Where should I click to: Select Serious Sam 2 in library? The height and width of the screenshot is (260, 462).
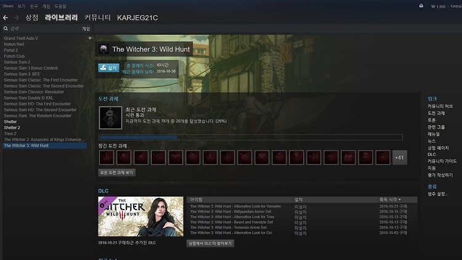point(17,62)
